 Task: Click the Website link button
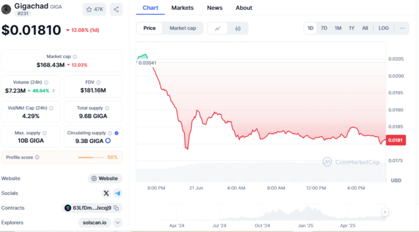[105, 178]
